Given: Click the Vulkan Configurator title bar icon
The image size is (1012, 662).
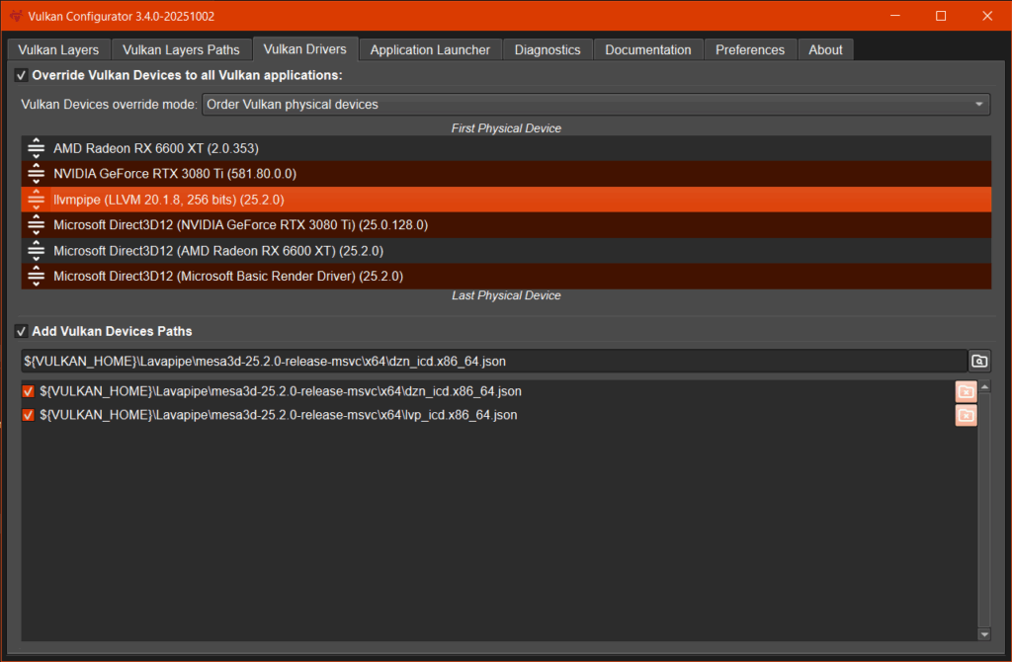Looking at the screenshot, I should coord(14,16).
